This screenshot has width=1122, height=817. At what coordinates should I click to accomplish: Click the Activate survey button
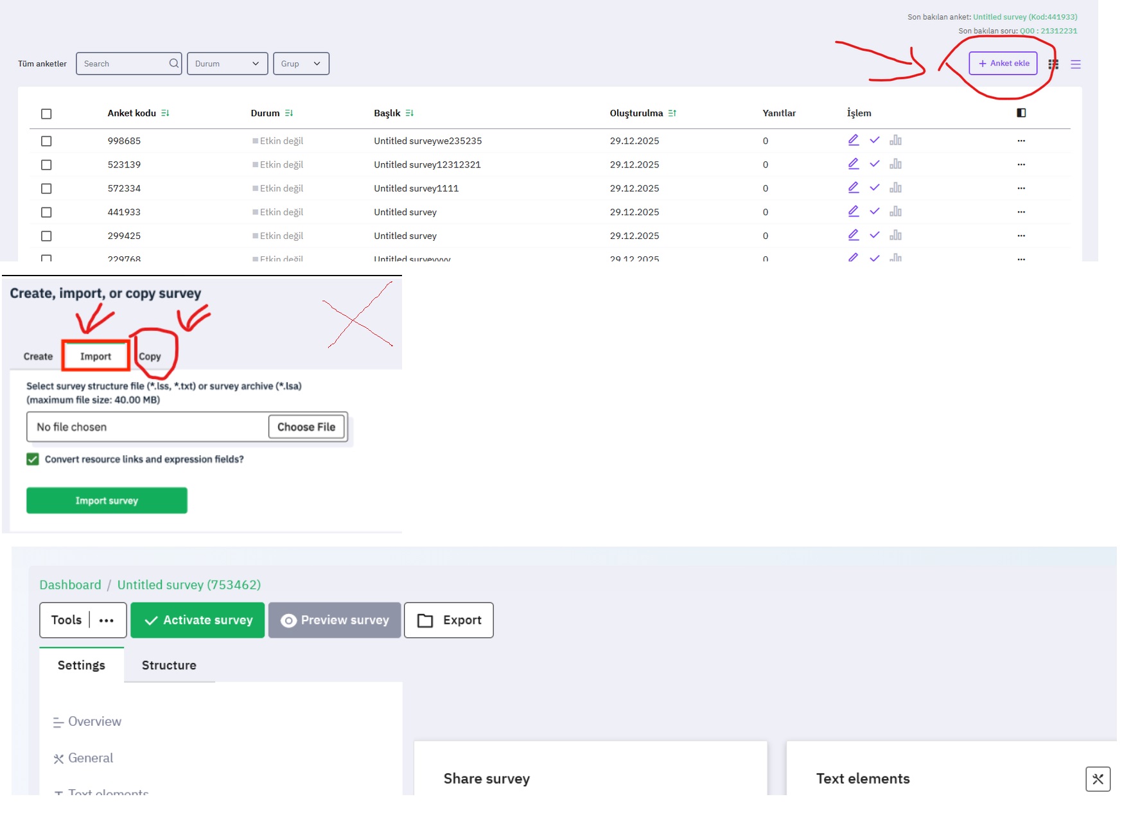click(198, 620)
